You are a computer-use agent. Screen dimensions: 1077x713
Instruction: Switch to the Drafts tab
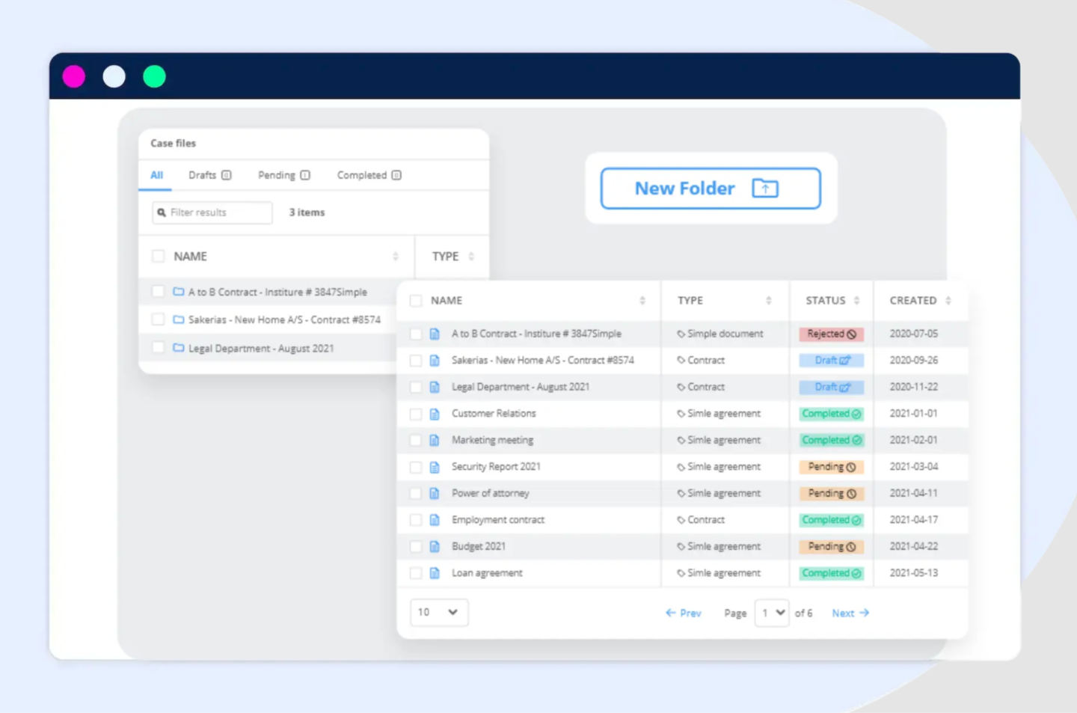[x=210, y=175]
